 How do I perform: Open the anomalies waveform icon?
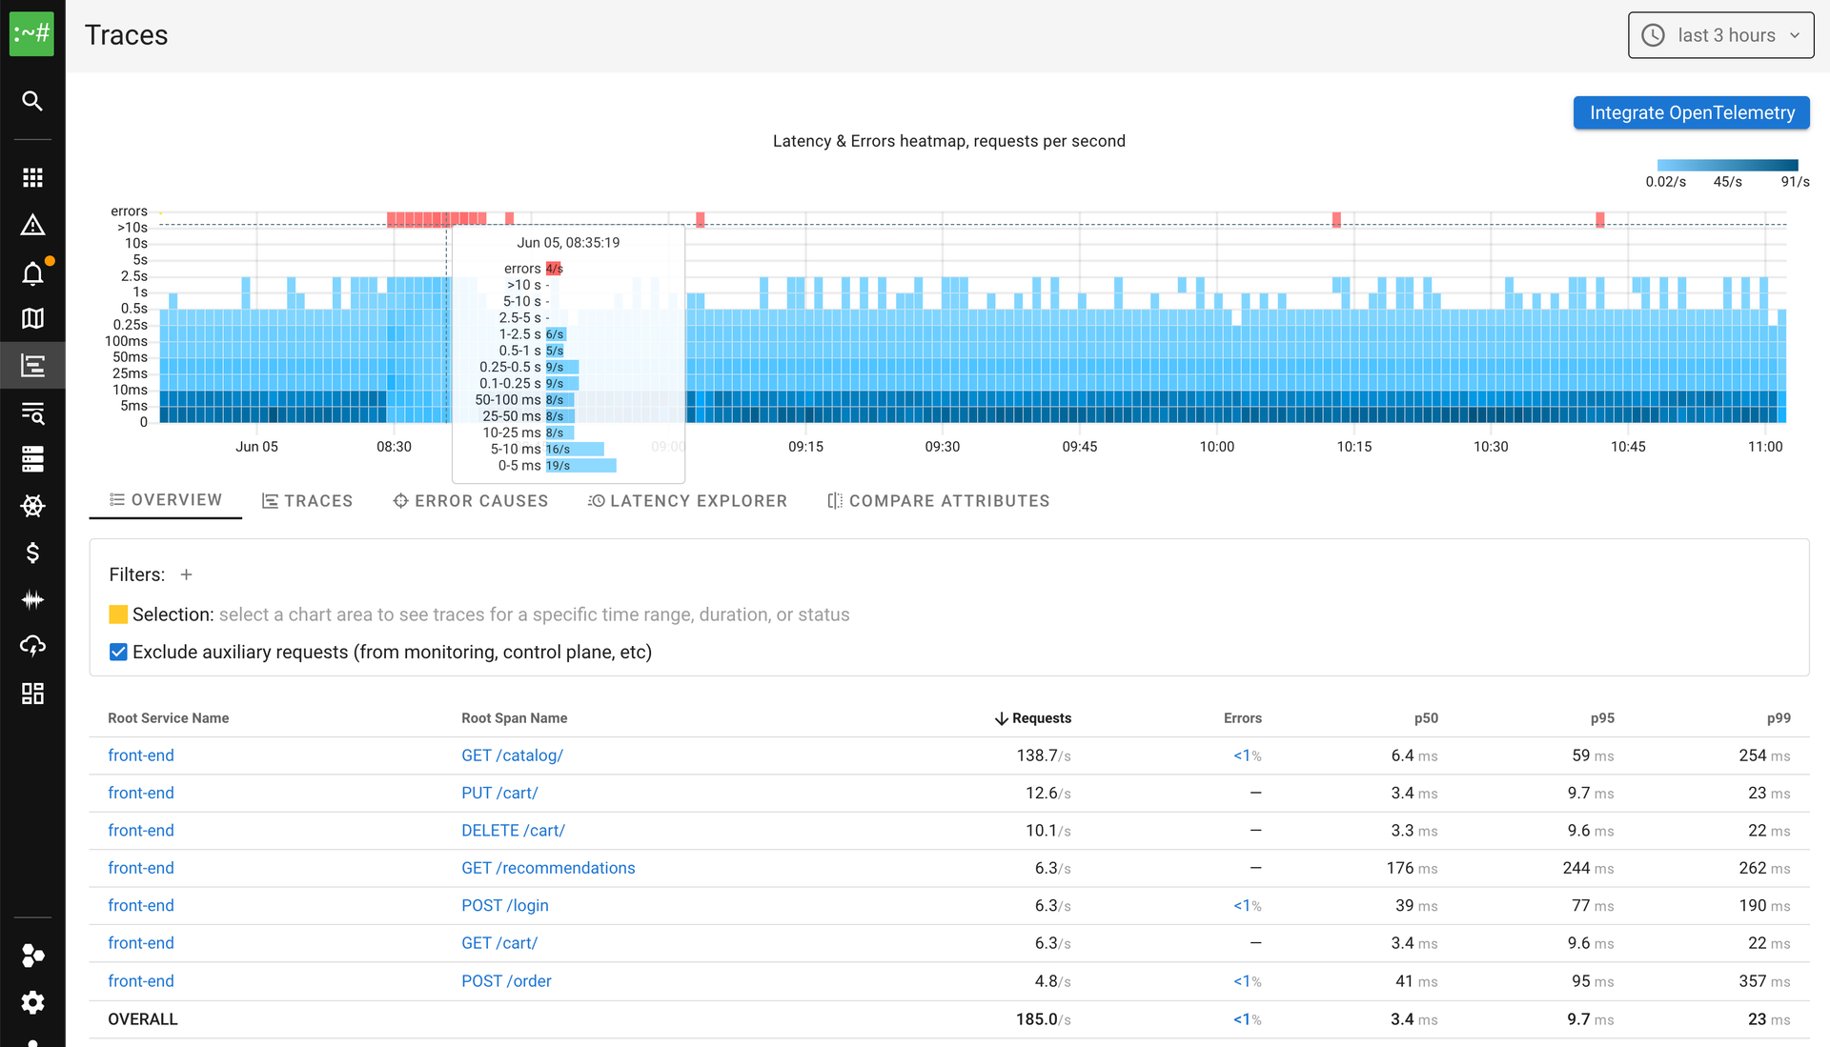click(x=32, y=599)
